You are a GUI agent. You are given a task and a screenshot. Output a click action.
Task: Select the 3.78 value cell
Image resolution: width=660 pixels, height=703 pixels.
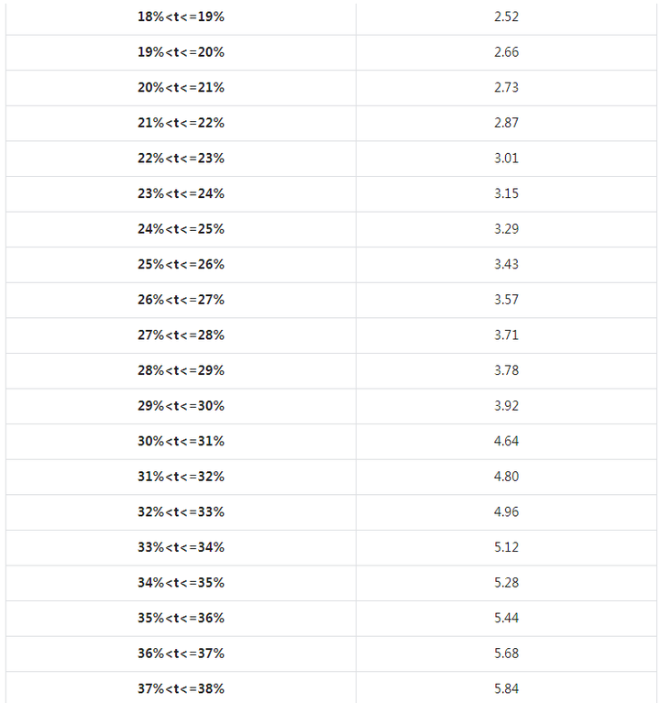(506, 370)
